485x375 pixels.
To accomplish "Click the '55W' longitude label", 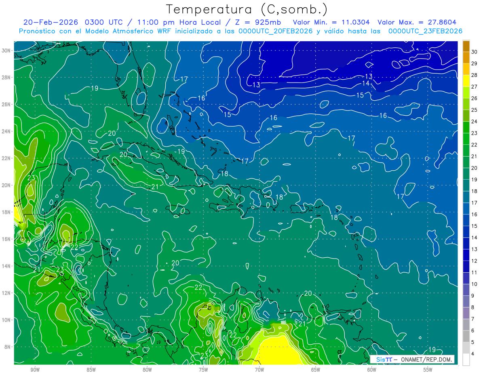I will 428,370.
